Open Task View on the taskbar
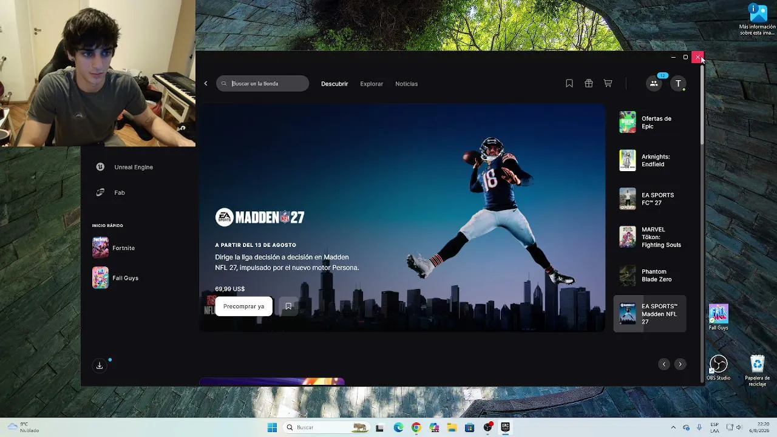The image size is (777, 437). tap(380, 427)
